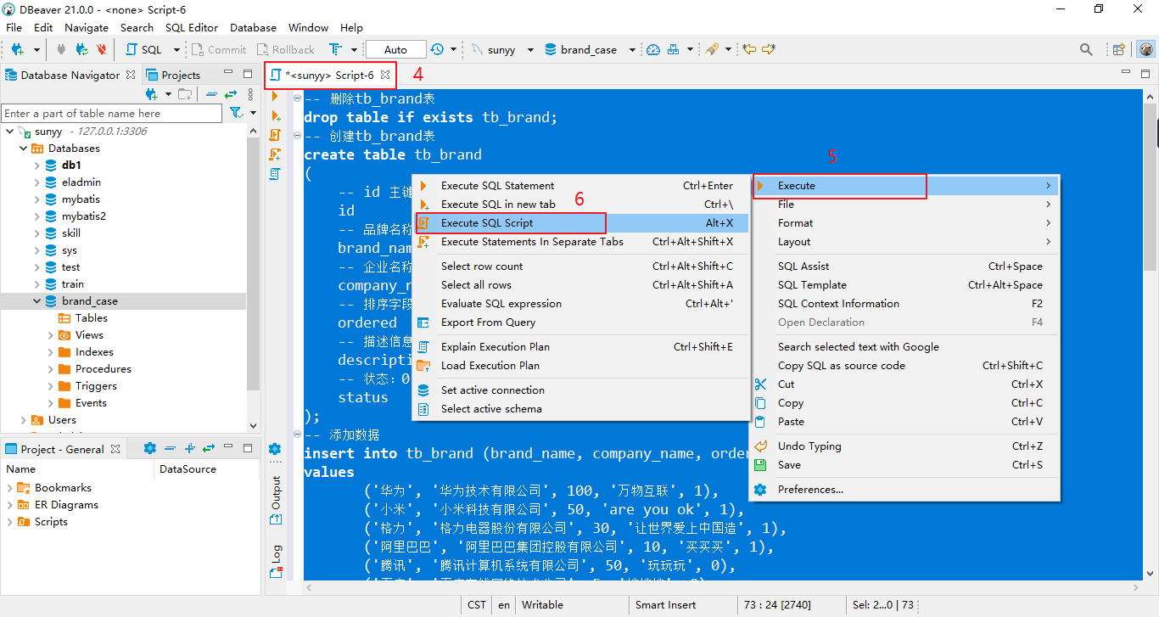Click the Commit button in toolbar

(x=218, y=50)
